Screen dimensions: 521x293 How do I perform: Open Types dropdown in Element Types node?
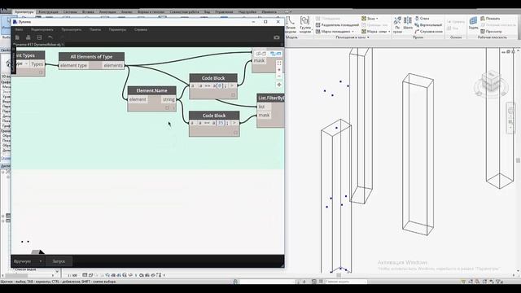pyautogui.click(x=22, y=63)
